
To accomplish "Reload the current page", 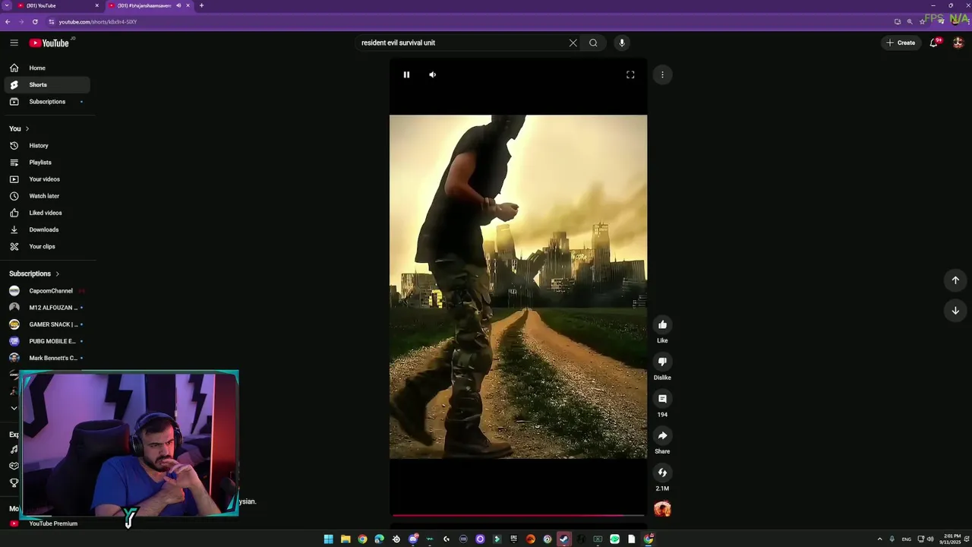I will point(35,21).
